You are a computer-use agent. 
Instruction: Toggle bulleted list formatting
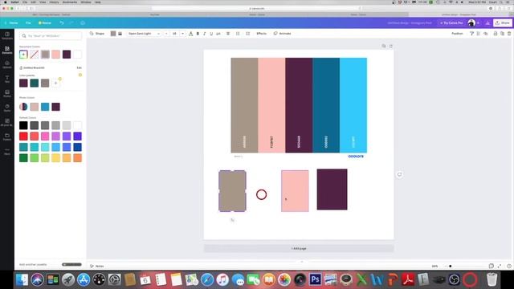tap(238, 34)
